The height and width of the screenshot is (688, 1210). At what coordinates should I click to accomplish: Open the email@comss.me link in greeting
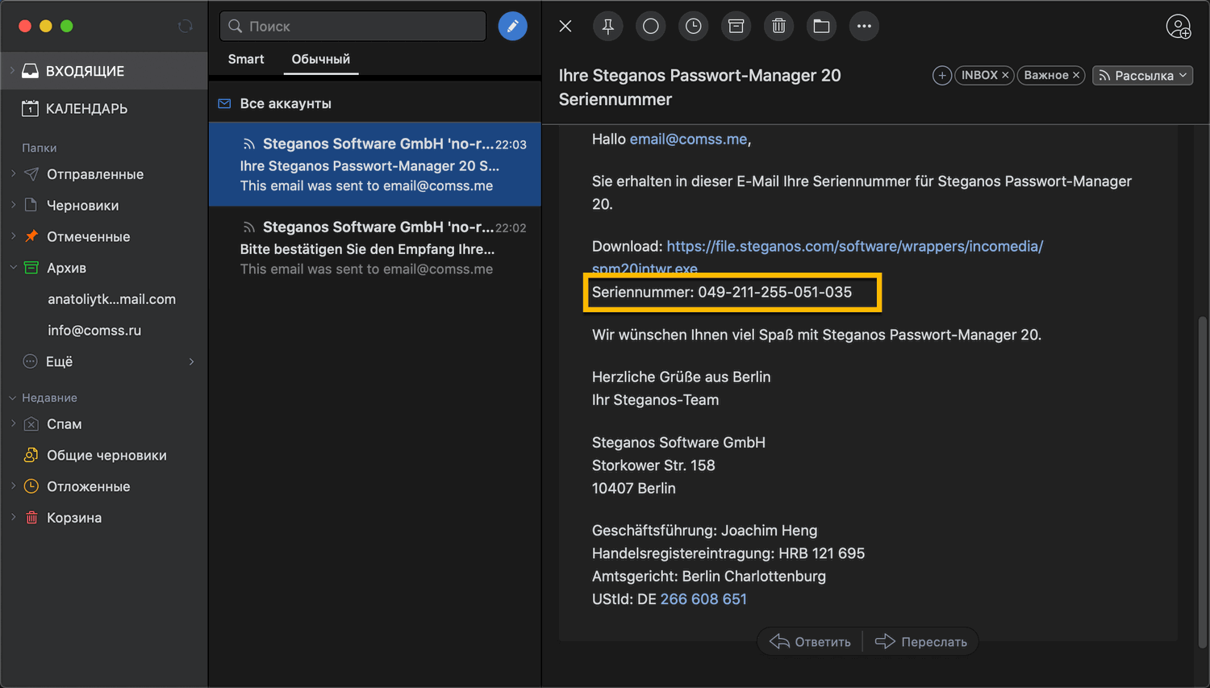pyautogui.click(x=688, y=139)
